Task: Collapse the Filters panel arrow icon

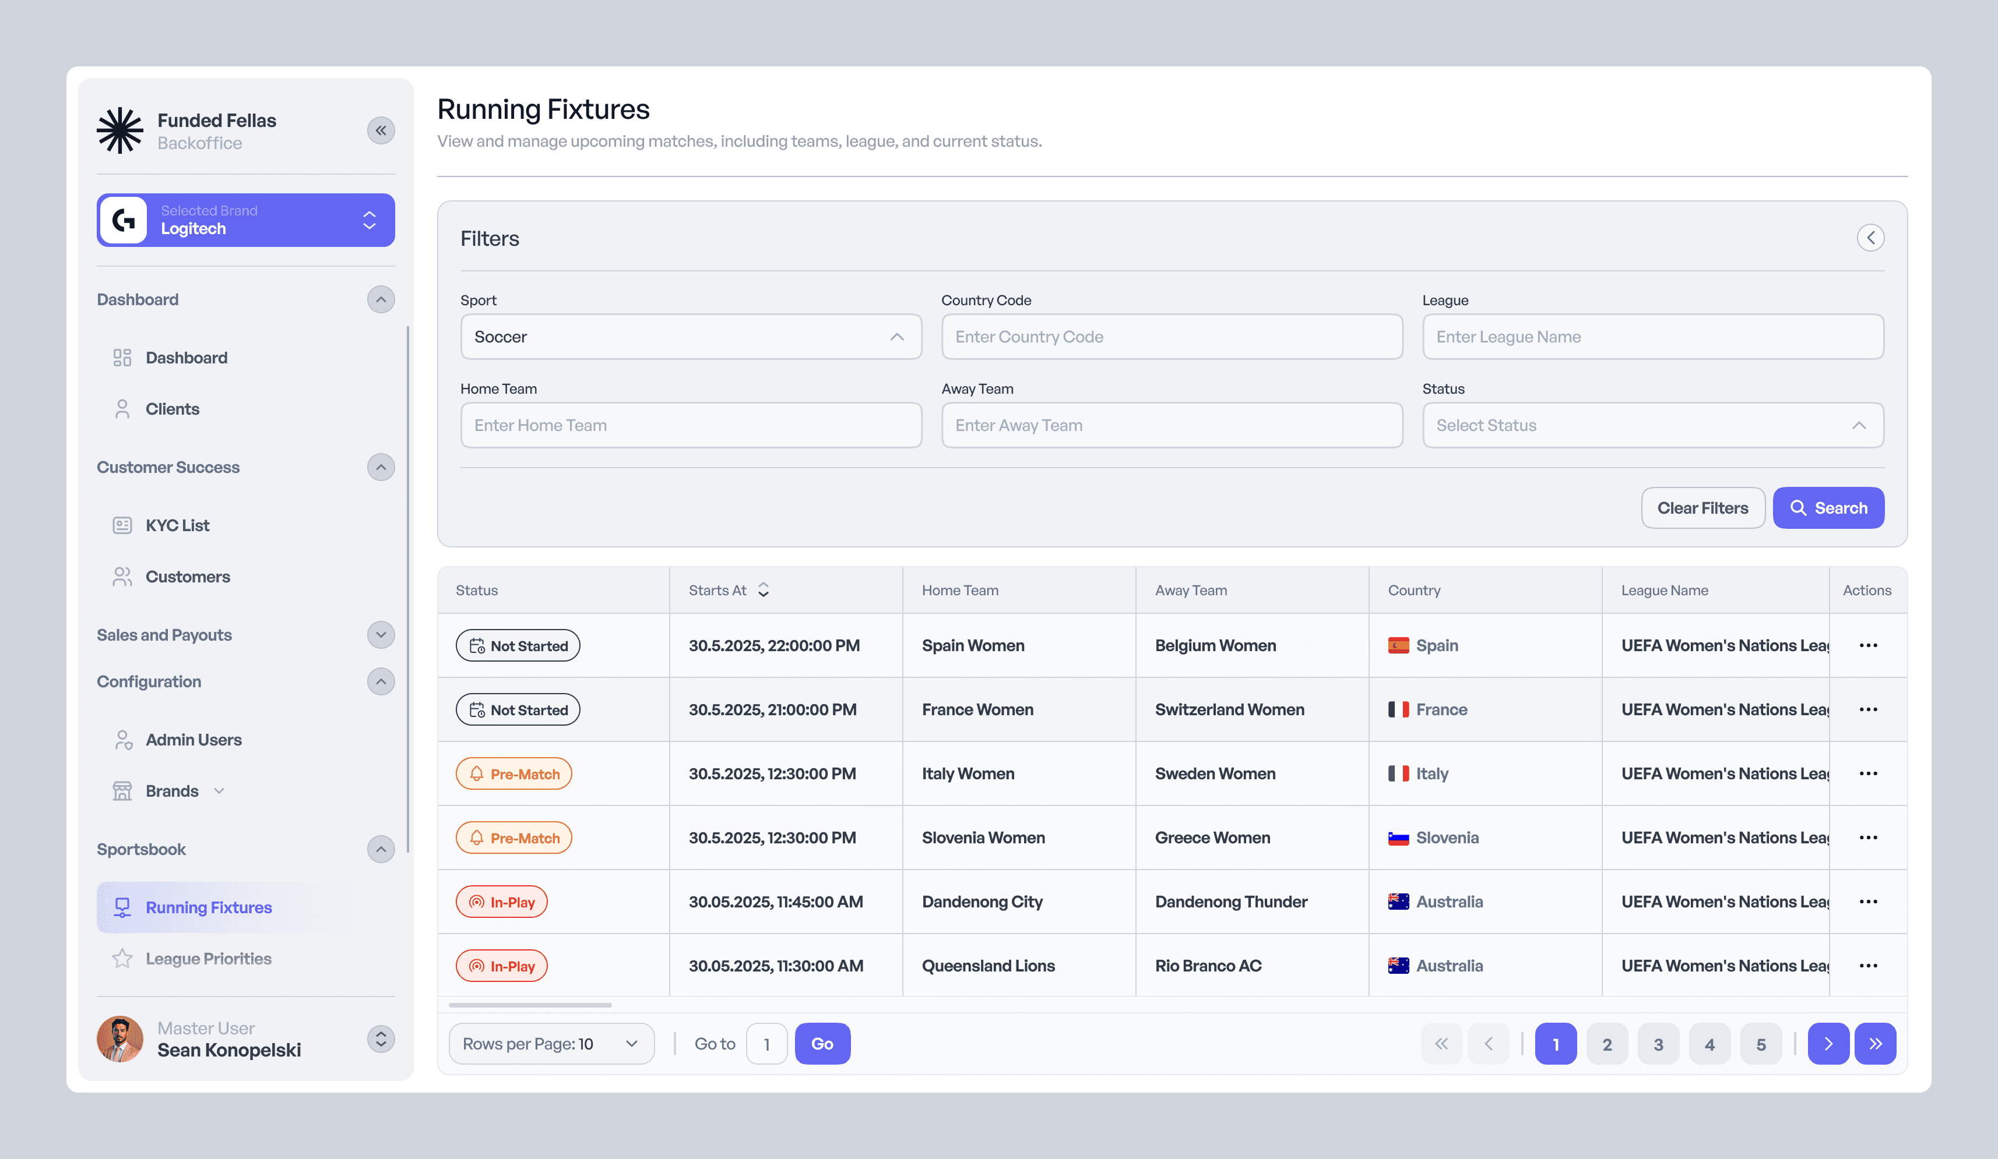Action: click(1870, 238)
